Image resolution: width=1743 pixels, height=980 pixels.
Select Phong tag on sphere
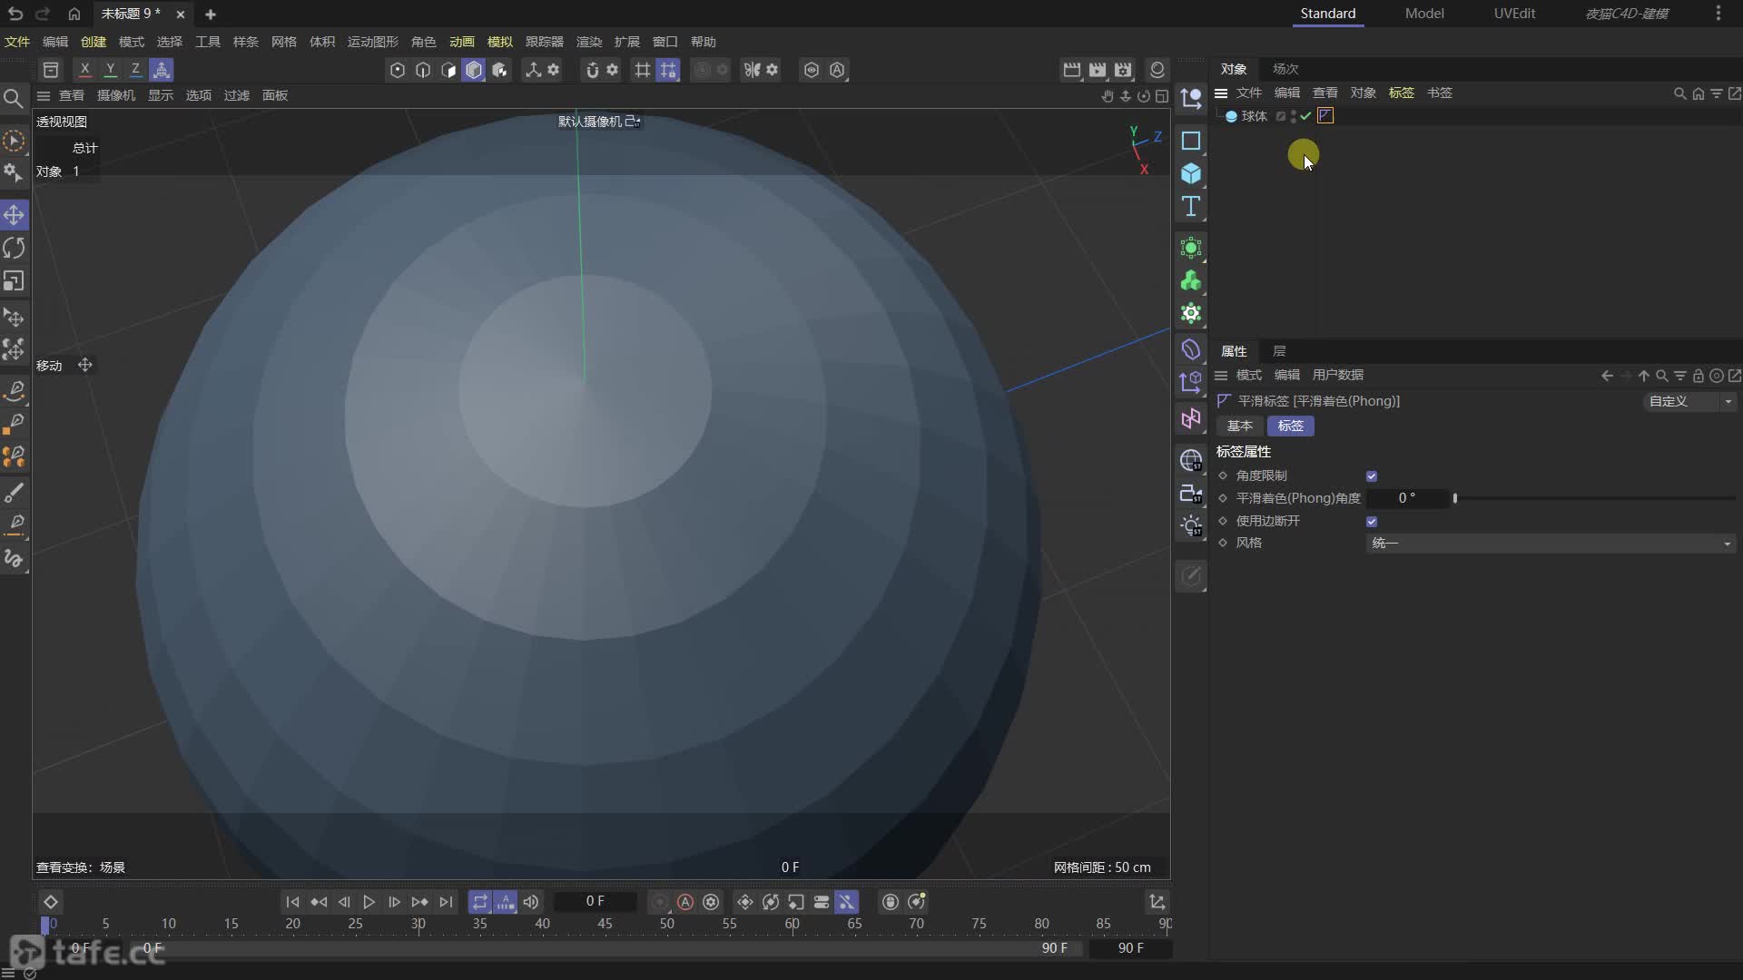click(x=1325, y=115)
